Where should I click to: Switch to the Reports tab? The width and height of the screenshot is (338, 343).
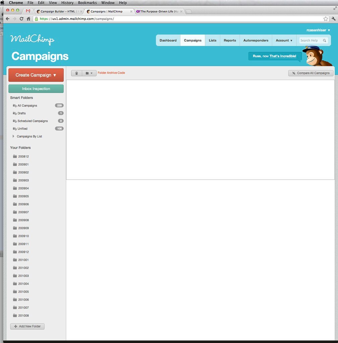(230, 41)
